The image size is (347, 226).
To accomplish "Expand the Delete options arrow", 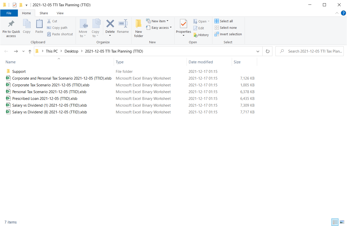I will click(110, 36).
